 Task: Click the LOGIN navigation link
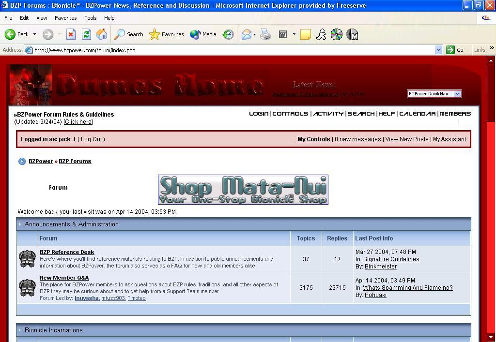[259, 114]
